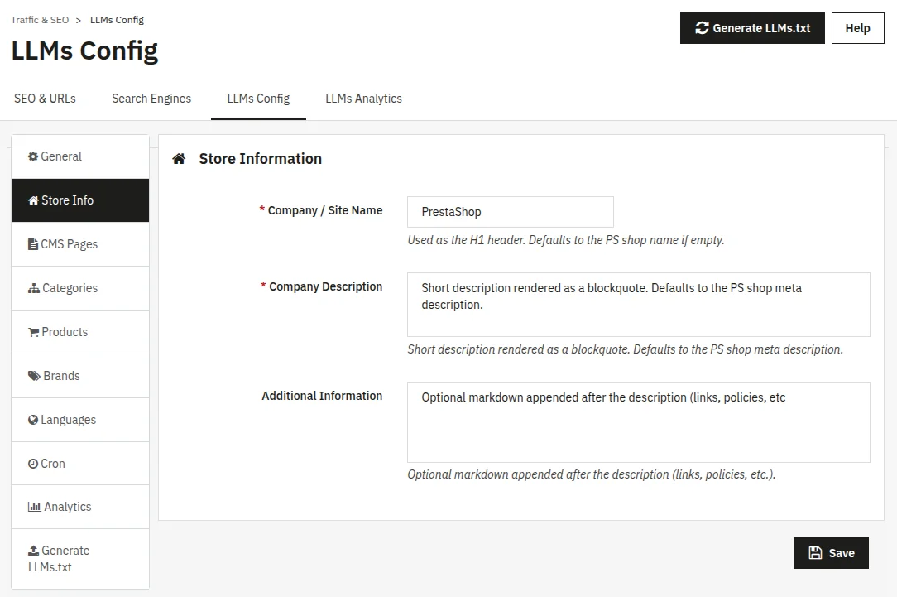
Task: Click the house icon in Store Information heading
Action: (179, 158)
